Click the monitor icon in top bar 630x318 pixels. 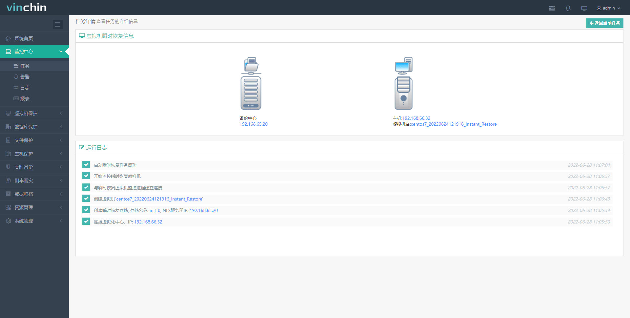584,8
